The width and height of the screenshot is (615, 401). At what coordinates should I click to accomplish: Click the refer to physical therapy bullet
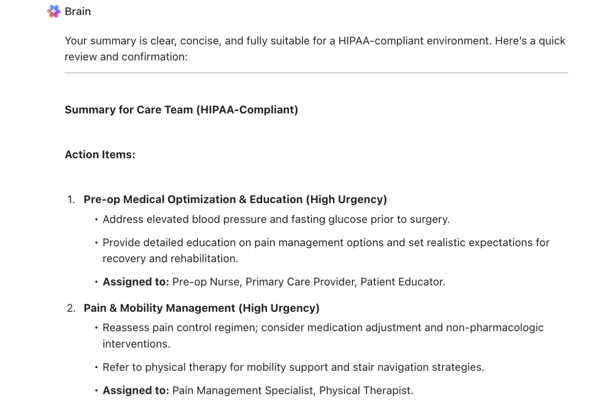pos(293,367)
